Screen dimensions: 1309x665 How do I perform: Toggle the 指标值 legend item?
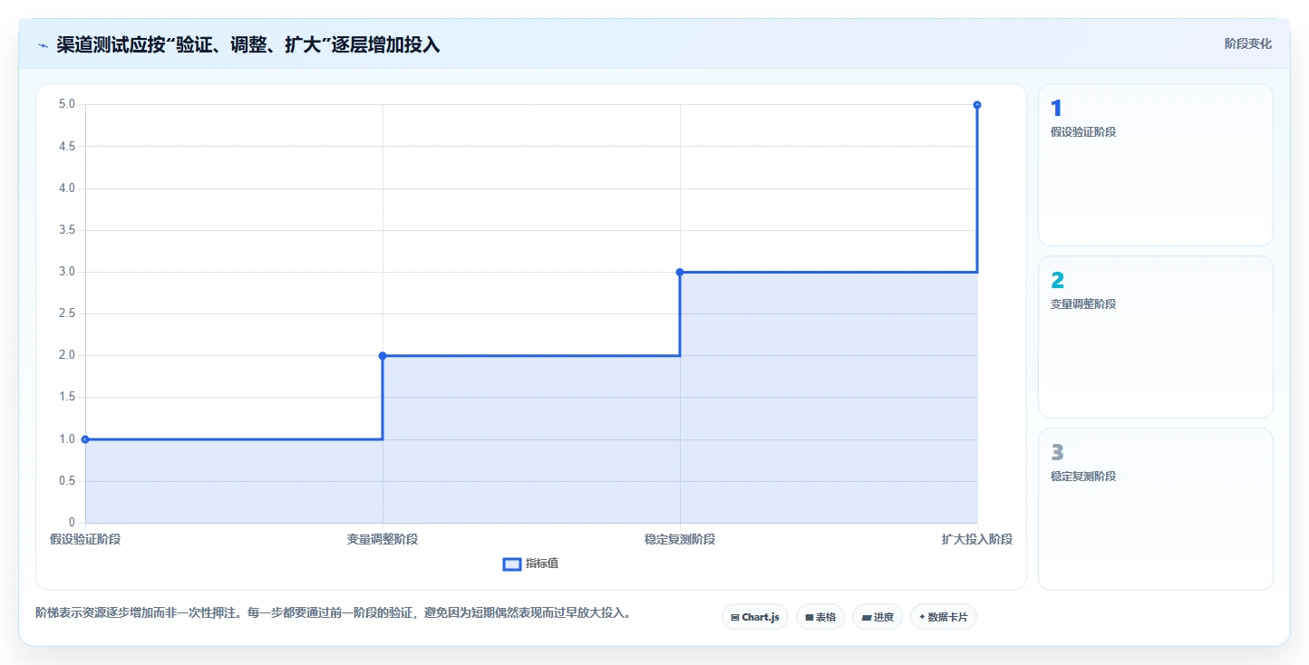[x=531, y=564]
